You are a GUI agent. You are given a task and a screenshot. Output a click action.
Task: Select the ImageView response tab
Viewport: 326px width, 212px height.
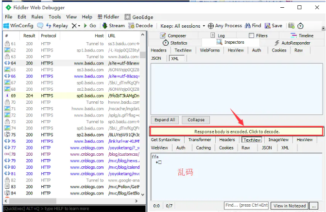click(x=278, y=140)
